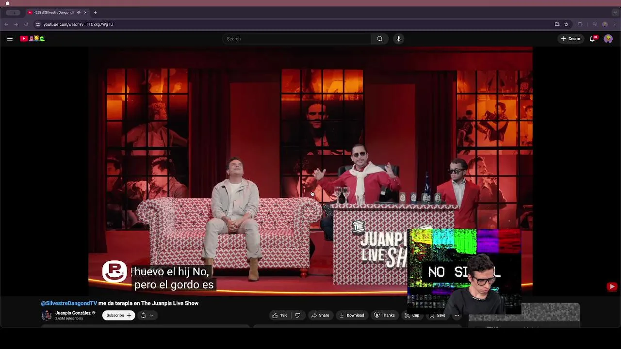Viewport: 621px width, 349px height.
Task: Open the channel avatar for Juanpis González
Action: pyautogui.click(x=47, y=316)
